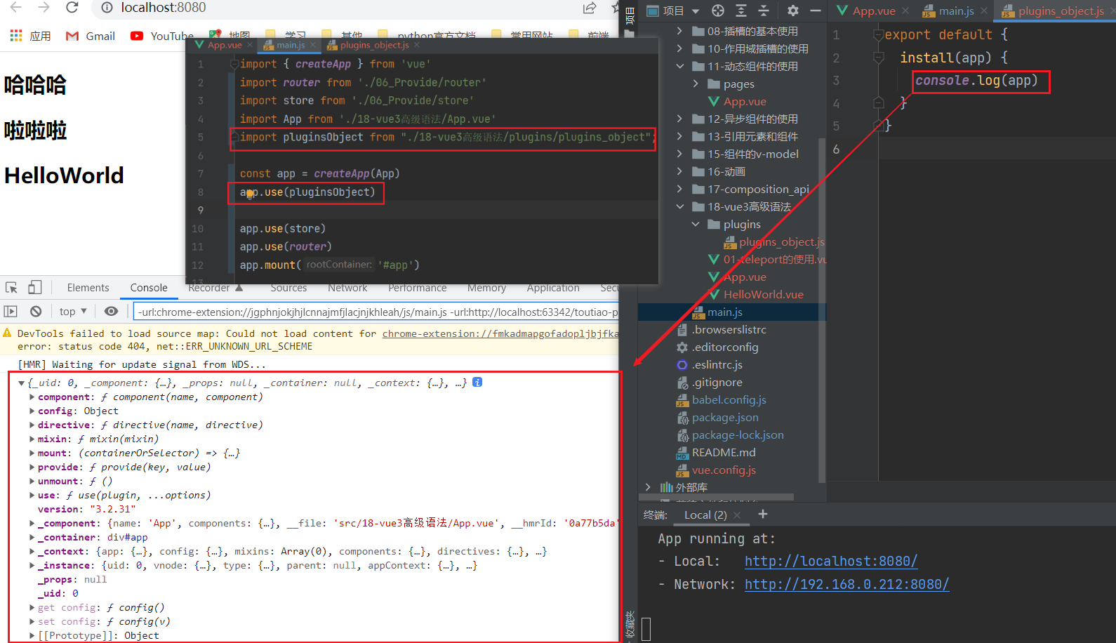Image resolution: width=1116 pixels, height=643 pixels.
Task: Open HelloWorld.vue in project tree
Action: pos(755,294)
